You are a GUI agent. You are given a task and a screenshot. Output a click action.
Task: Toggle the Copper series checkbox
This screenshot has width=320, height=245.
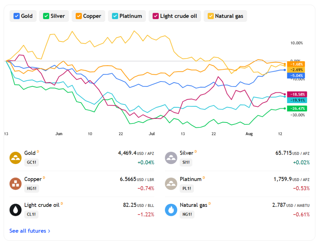click(78, 16)
